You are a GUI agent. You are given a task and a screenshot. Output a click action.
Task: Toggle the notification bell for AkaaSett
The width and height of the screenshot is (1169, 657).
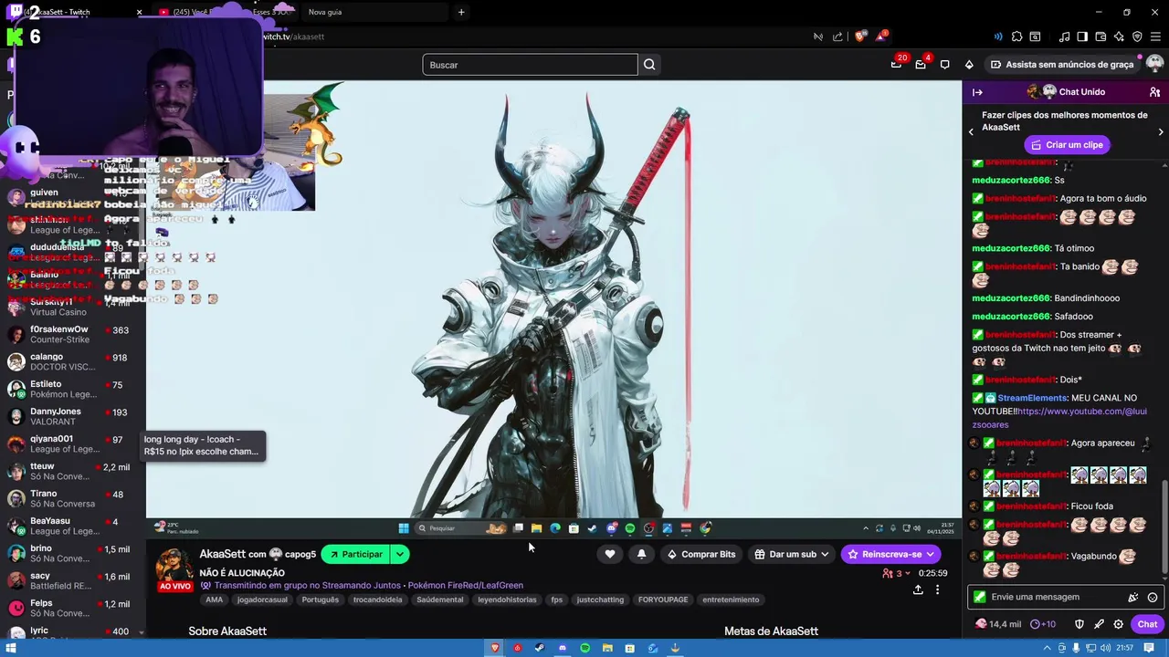click(x=641, y=554)
